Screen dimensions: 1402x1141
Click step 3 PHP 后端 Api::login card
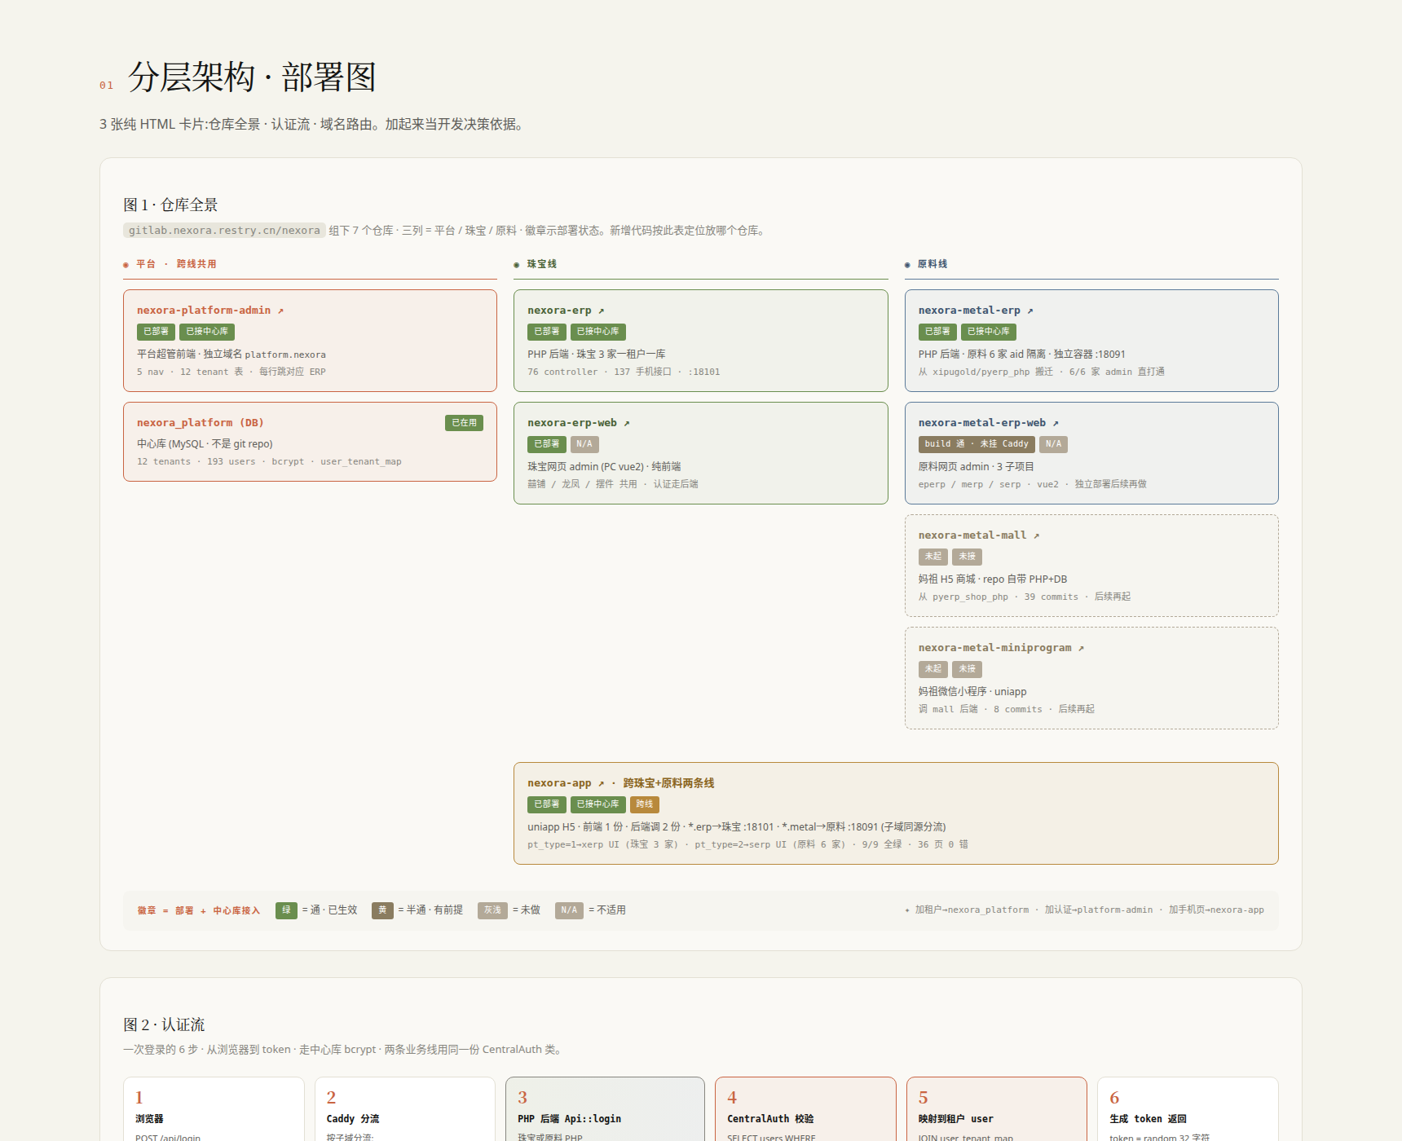point(605,1109)
